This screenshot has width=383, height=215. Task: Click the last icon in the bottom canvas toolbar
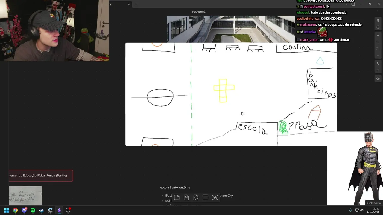click(215, 197)
